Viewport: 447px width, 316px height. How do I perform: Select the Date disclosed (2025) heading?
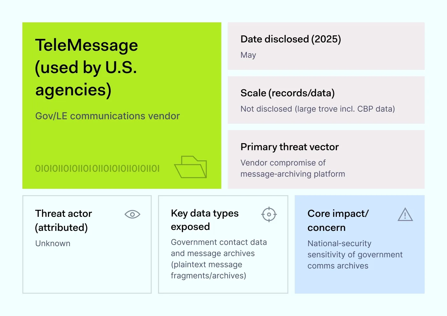tap(291, 39)
